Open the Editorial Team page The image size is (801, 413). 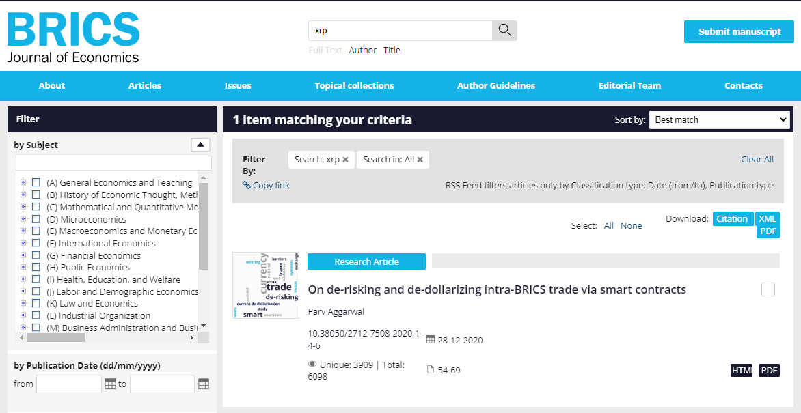click(630, 86)
